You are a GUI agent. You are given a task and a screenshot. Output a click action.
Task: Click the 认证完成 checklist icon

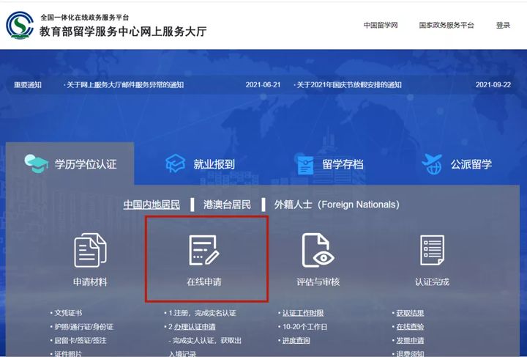tap(433, 250)
